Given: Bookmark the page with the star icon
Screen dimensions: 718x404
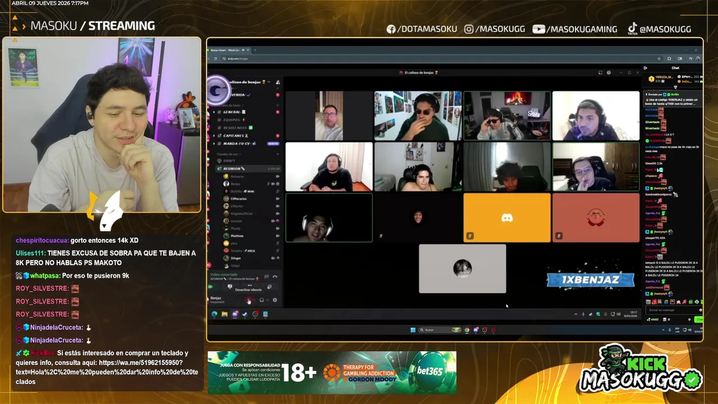Looking at the screenshot, I should pos(659,58).
